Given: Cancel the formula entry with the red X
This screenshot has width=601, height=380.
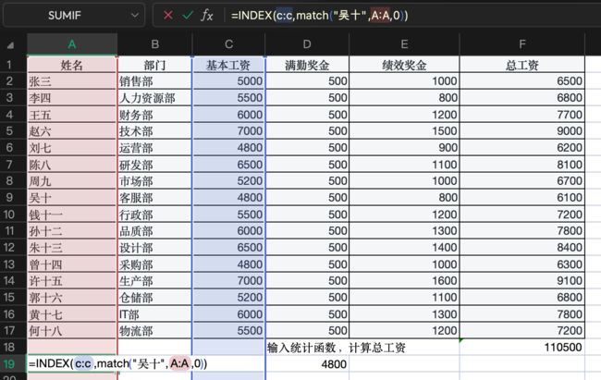Looking at the screenshot, I should click(168, 16).
